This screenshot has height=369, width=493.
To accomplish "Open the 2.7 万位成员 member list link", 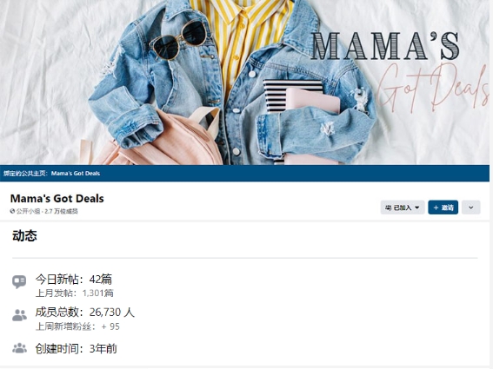I will tap(61, 211).
